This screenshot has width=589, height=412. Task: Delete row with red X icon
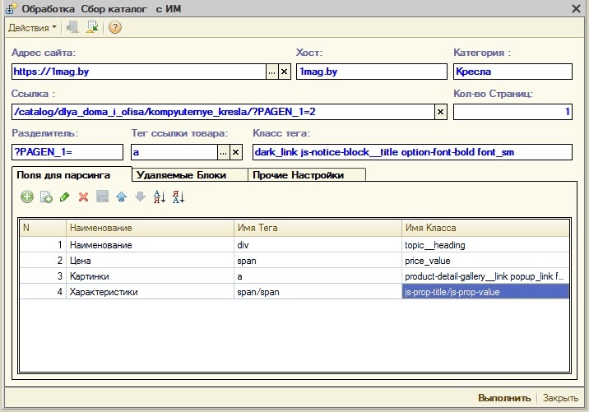click(83, 197)
